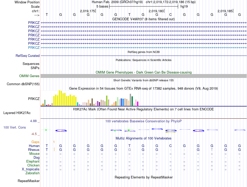Click the Publications: Sequences in Scientific Articles title
247x187 pixels.
click(x=144, y=60)
